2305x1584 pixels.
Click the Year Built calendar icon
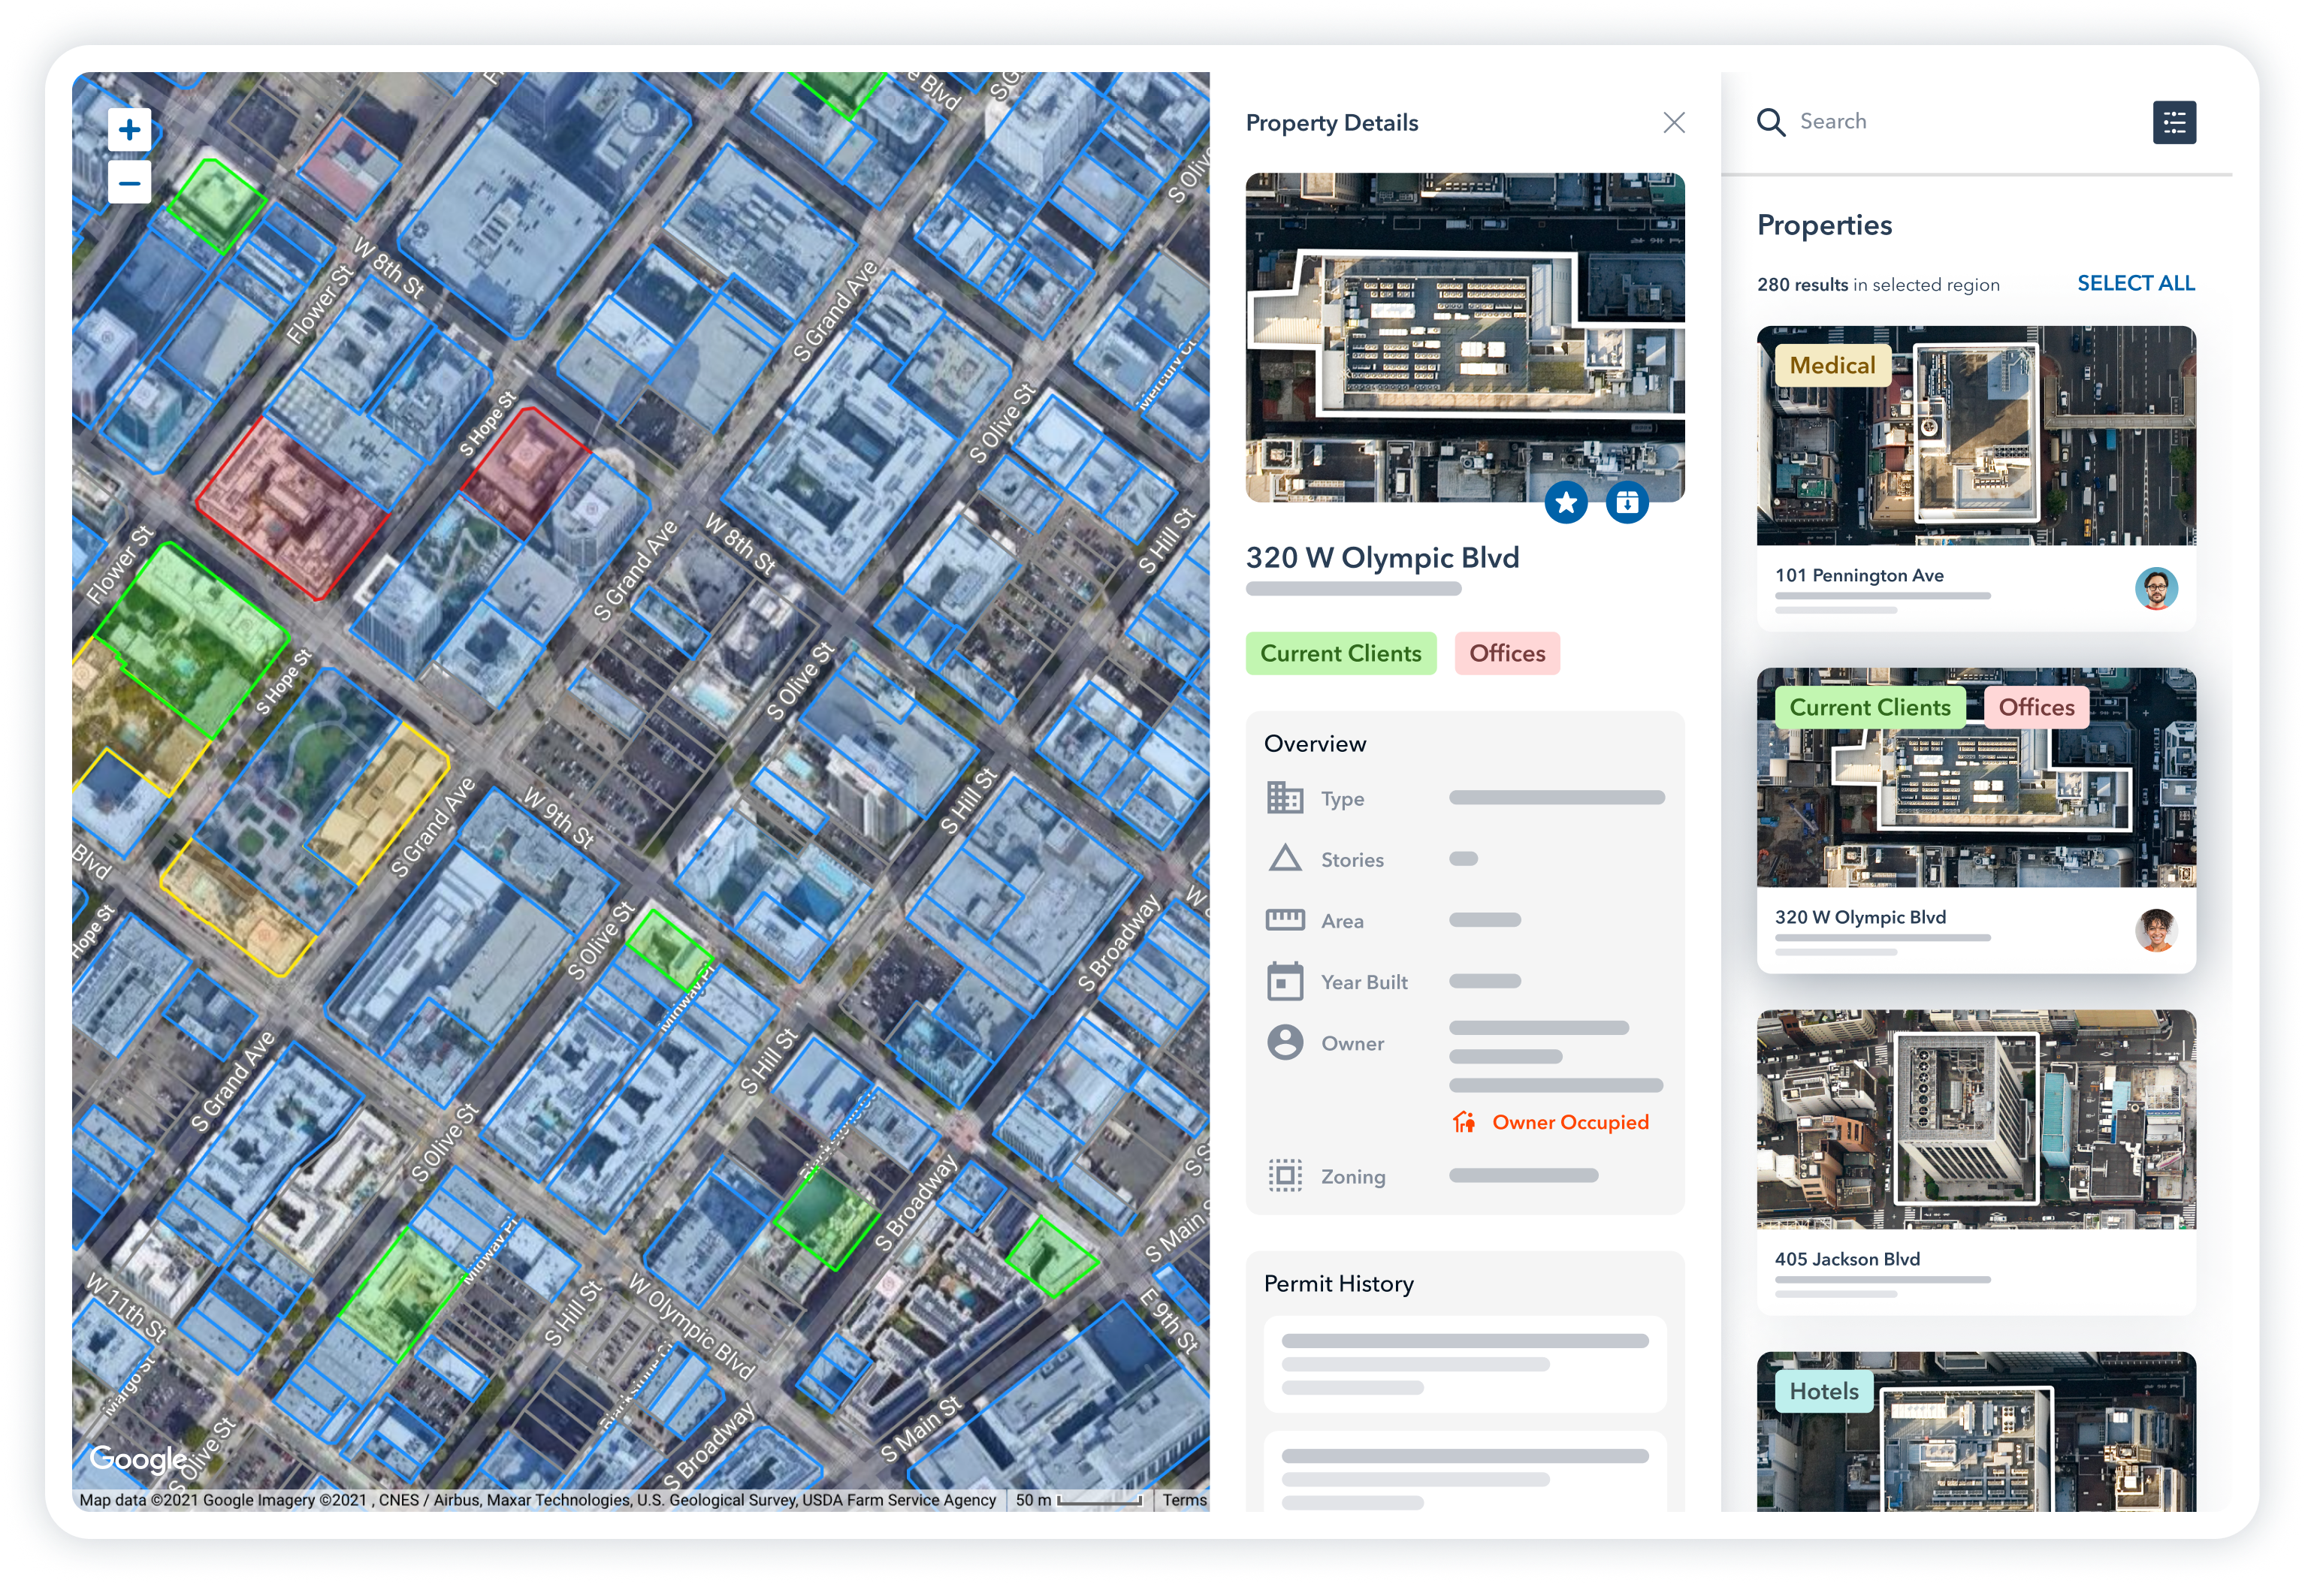pyautogui.click(x=1285, y=982)
